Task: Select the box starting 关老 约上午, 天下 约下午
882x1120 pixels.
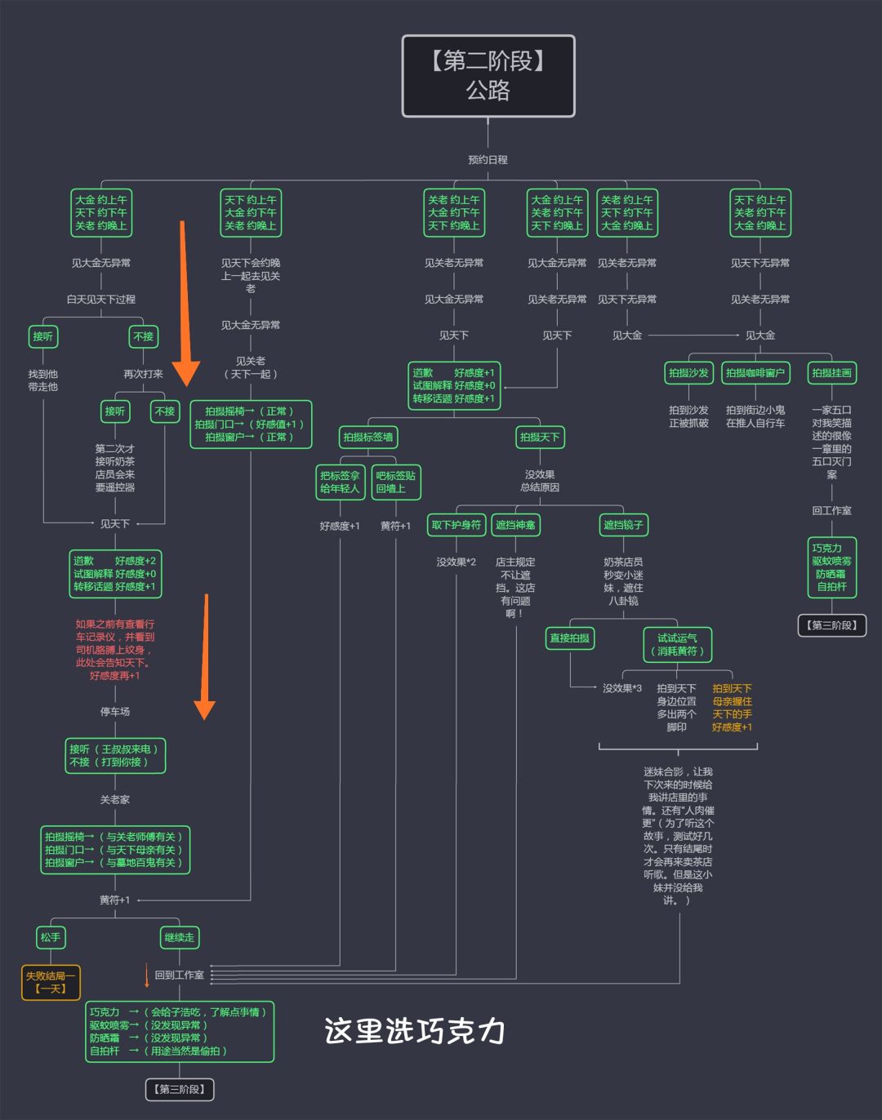Action: point(627,213)
